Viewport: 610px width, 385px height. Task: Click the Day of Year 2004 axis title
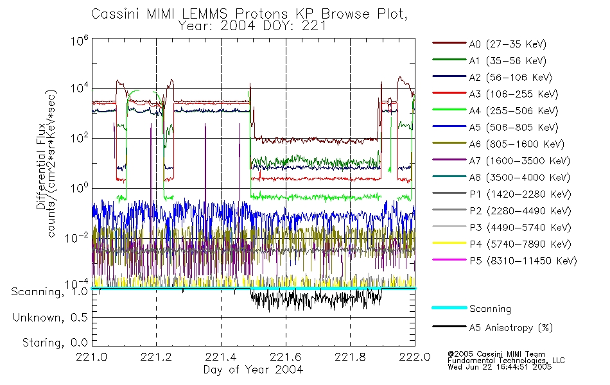253,370
